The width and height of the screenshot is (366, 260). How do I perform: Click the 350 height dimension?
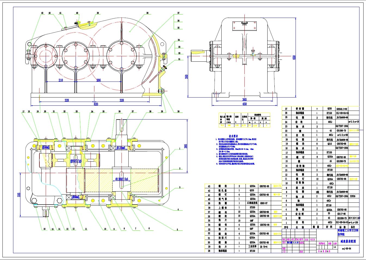click(x=187, y=77)
